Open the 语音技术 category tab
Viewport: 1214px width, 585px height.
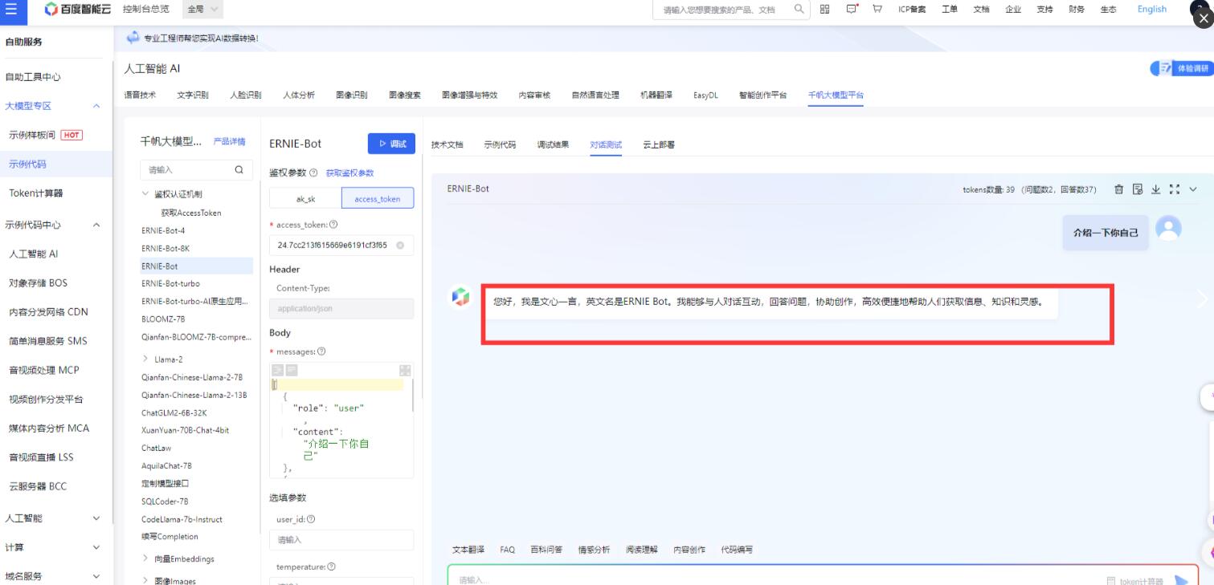[140, 95]
